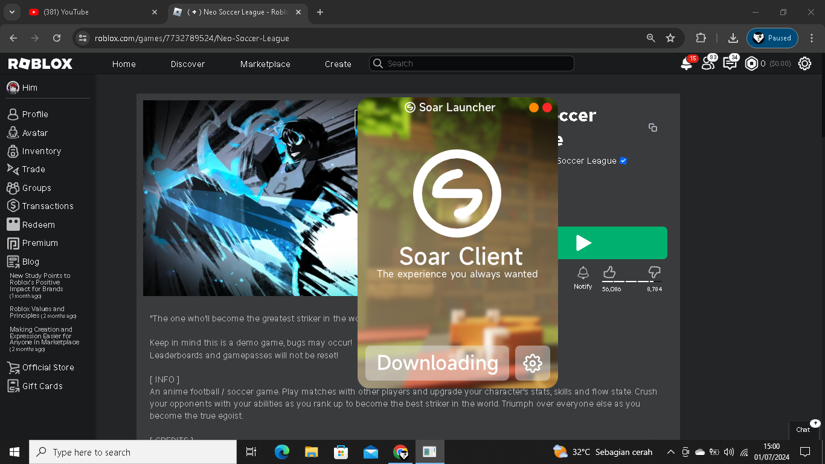
Task: Open the Windows Start menu
Action: coord(14,452)
